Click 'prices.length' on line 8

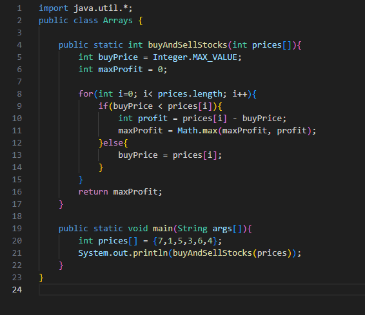pos(190,94)
